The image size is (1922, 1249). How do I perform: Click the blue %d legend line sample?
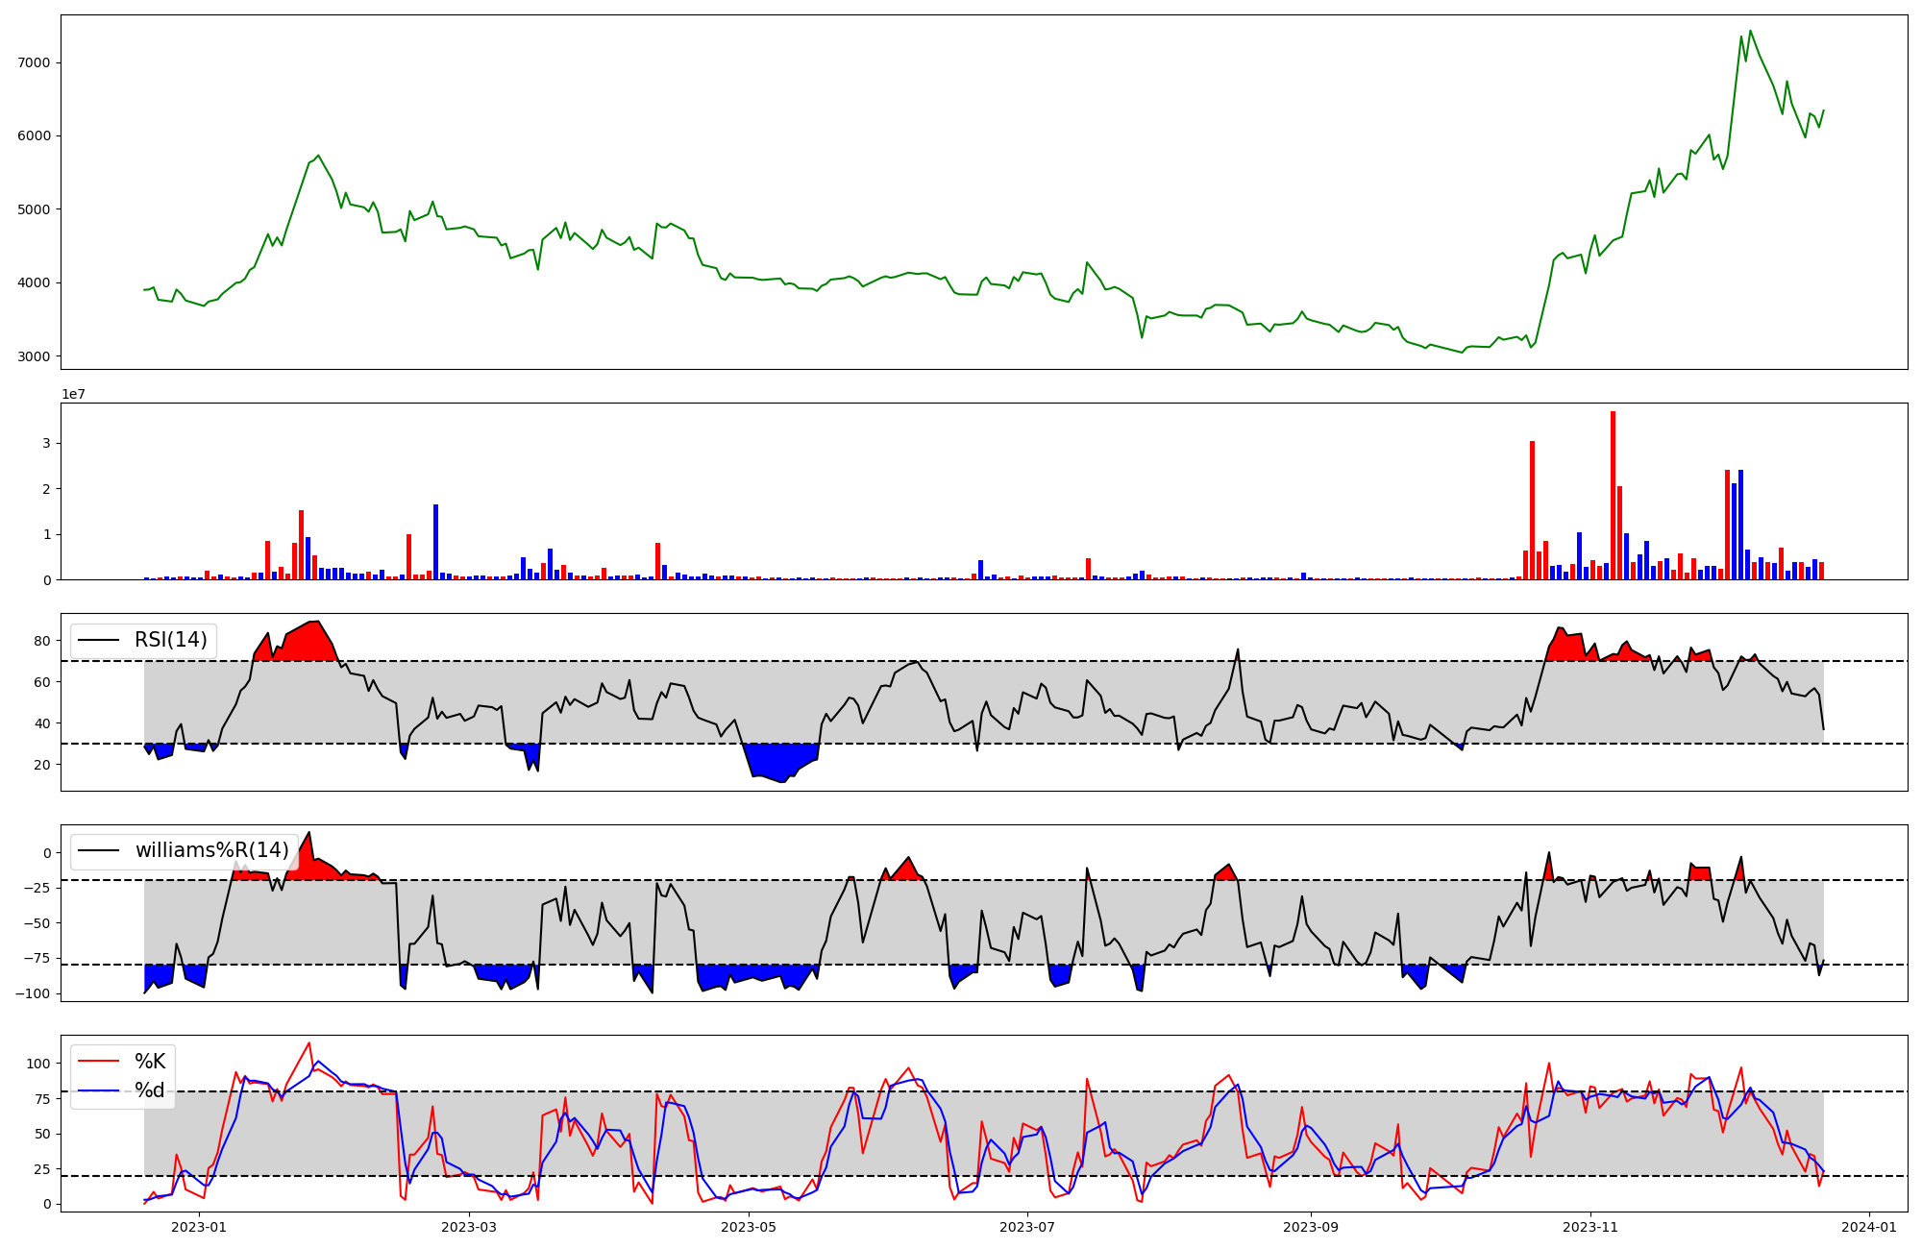tap(98, 1090)
